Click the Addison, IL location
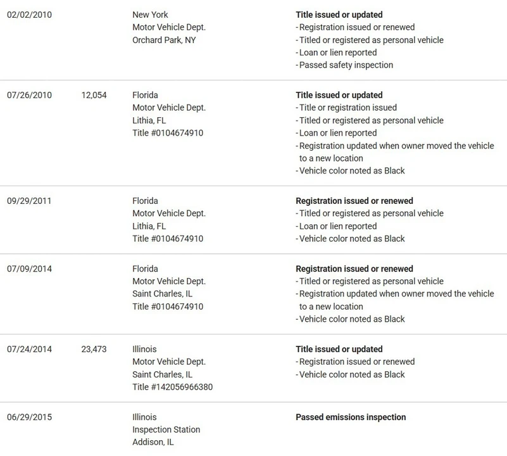Screen dimensions: 507x456 [153, 442]
